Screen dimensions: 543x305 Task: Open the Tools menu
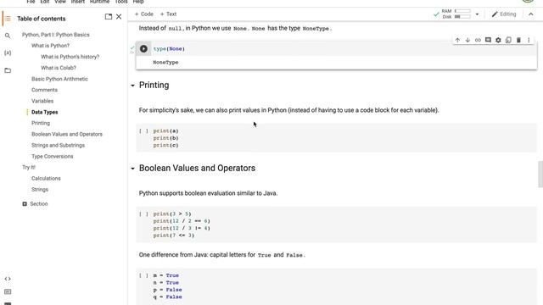(120, 2)
